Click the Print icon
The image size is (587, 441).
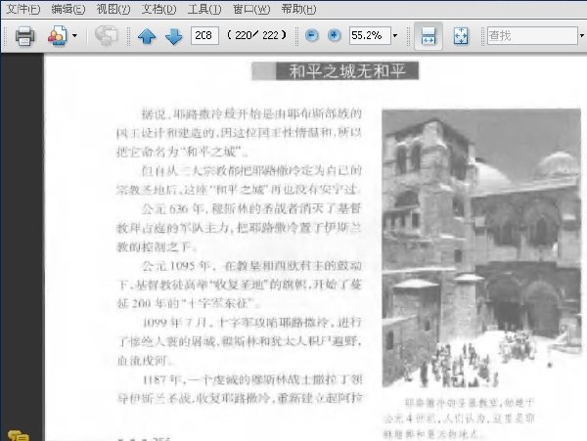tap(25, 36)
